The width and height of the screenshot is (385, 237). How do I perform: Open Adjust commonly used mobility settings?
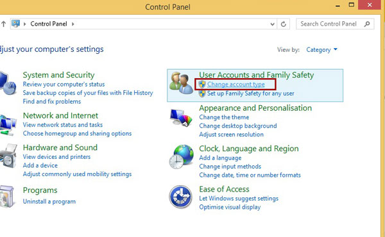pos(78,174)
